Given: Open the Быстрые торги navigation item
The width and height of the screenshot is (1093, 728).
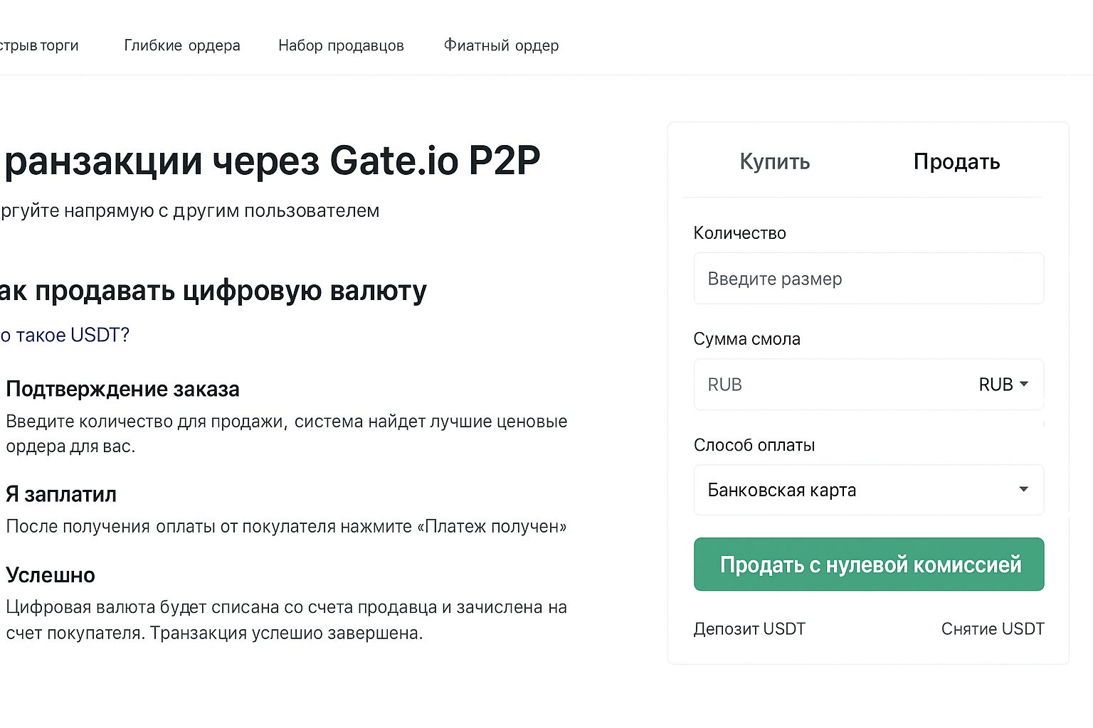Looking at the screenshot, I should coord(38,45).
